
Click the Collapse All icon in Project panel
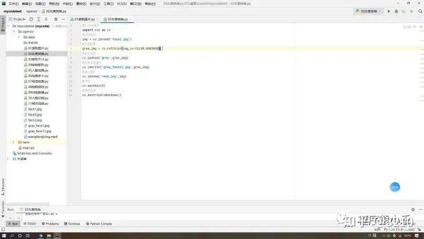click(46, 19)
